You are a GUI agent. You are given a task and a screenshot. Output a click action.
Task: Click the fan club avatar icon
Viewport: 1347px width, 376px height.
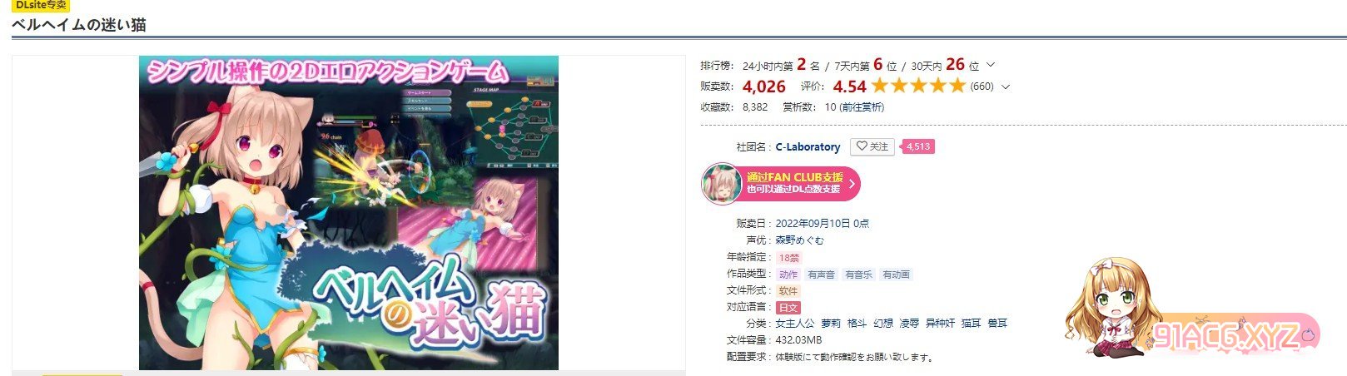721,183
